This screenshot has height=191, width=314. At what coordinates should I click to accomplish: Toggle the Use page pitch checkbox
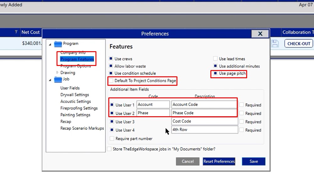pos(215,74)
